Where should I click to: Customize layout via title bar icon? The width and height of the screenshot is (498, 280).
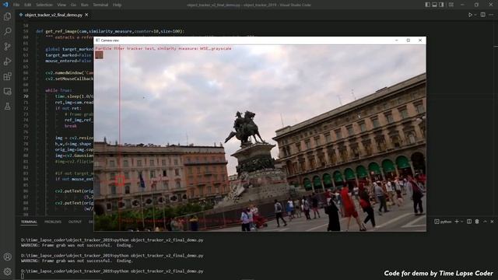(x=451, y=5)
